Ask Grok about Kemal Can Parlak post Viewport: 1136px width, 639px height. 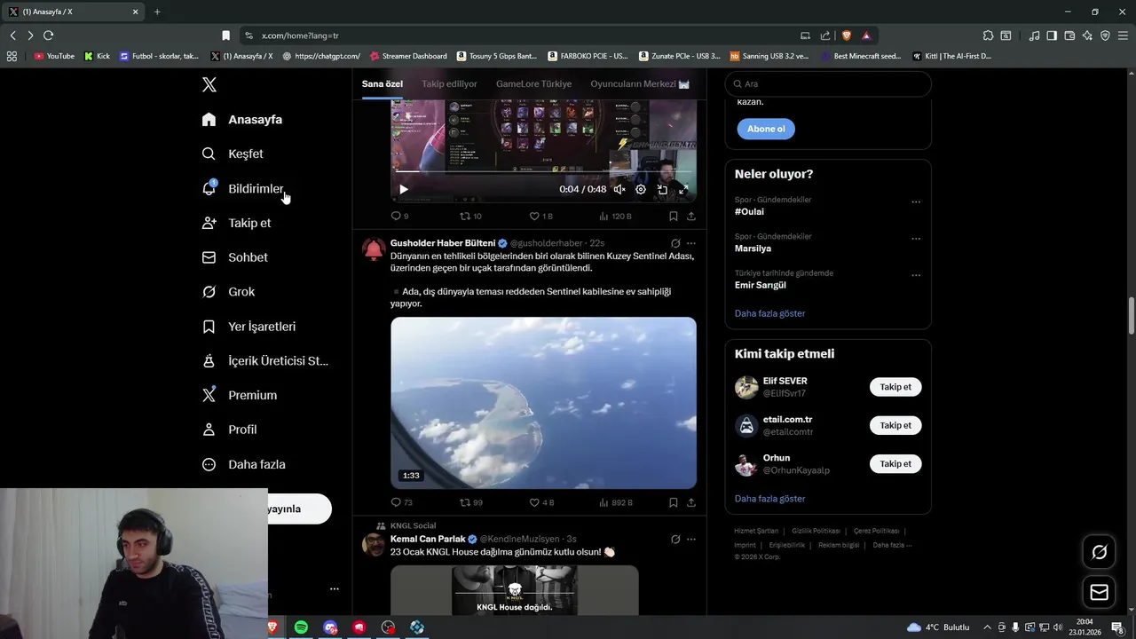click(675, 539)
